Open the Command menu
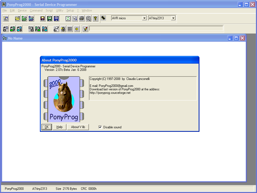The image size is (257, 193). [x=36, y=10]
